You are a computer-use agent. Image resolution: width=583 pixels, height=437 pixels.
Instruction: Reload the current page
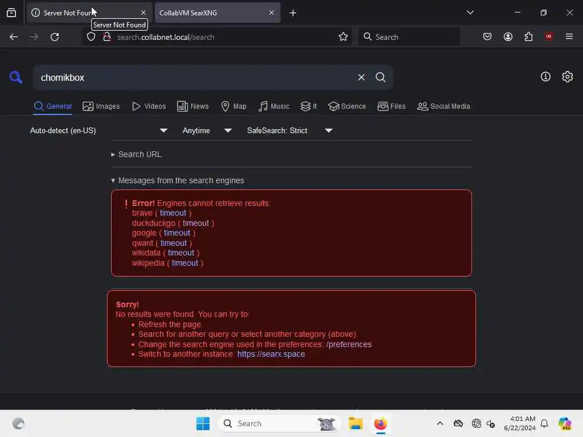55,37
